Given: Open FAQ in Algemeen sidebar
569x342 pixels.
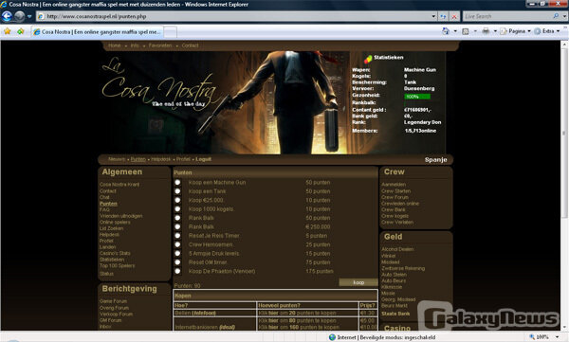Looking at the screenshot, I should (104, 209).
